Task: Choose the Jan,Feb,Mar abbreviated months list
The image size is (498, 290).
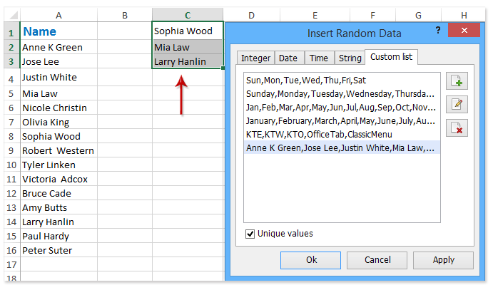Action: (339, 108)
